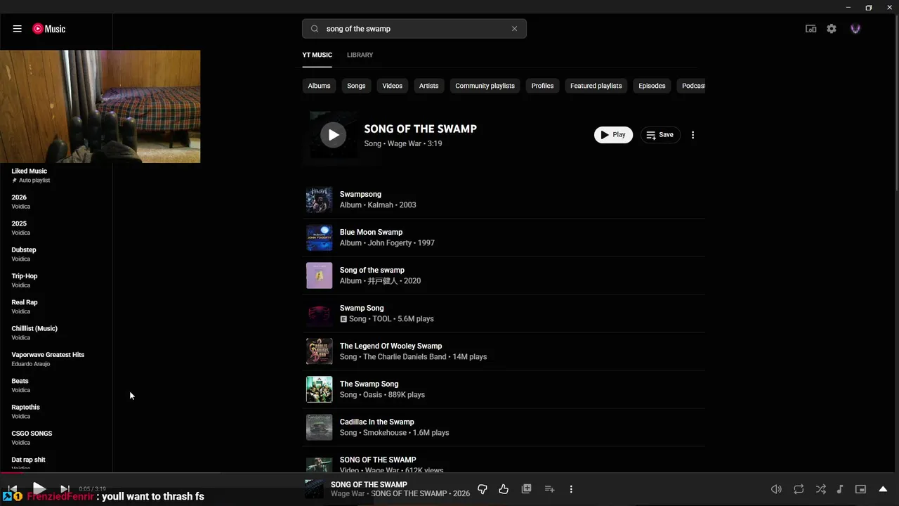Go to YouTube Music home via logo
899x506 pixels.
pos(49,29)
